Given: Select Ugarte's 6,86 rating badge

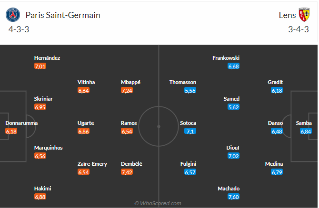Looking at the screenshot, I should [x=83, y=131].
